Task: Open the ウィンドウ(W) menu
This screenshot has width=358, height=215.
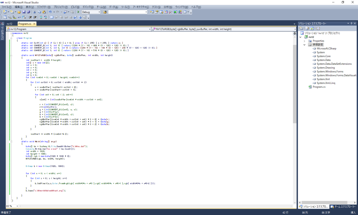Action: coord(182,7)
